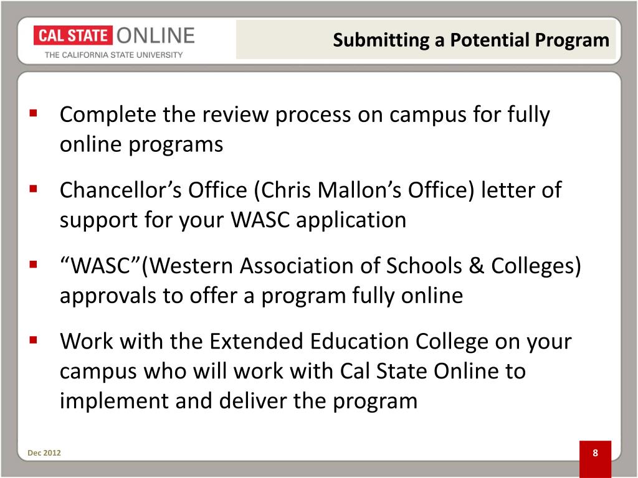
Task: Click the Extended Education College phrase
Action: tap(349, 341)
